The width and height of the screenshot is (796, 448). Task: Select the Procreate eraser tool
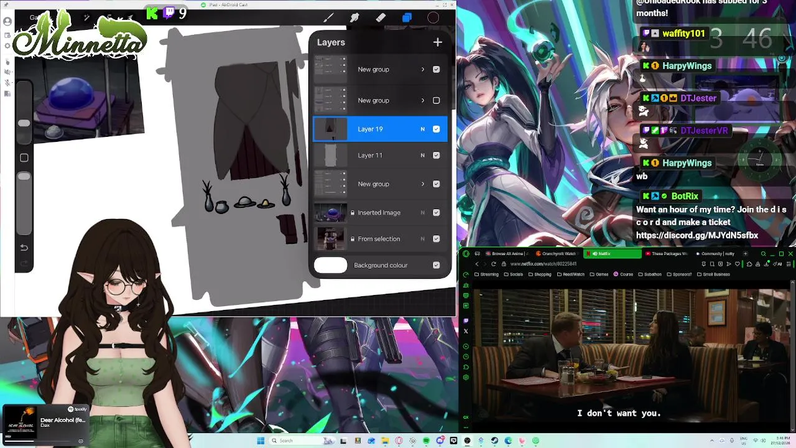tap(381, 18)
